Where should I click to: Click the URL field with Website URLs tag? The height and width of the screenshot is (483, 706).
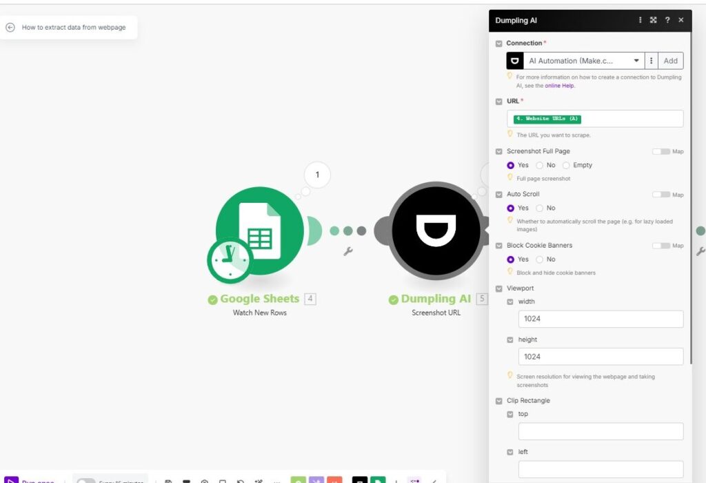point(594,119)
